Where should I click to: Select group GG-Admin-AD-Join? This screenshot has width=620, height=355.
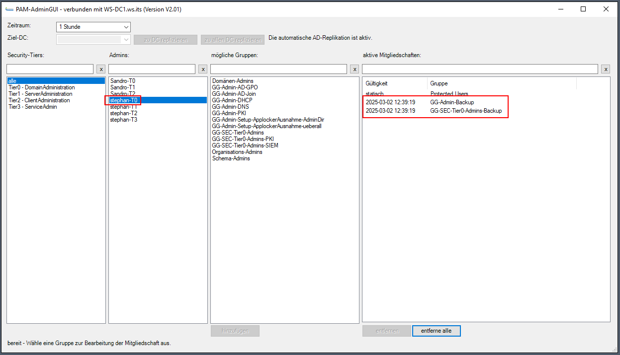pyautogui.click(x=285, y=94)
